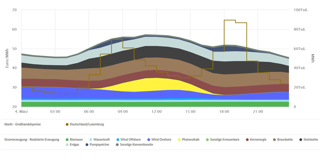Click the 06:00 time axis label

pos(89,112)
